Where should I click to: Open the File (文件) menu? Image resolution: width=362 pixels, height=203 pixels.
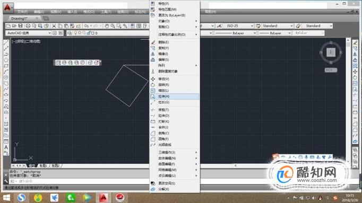(22, 12)
